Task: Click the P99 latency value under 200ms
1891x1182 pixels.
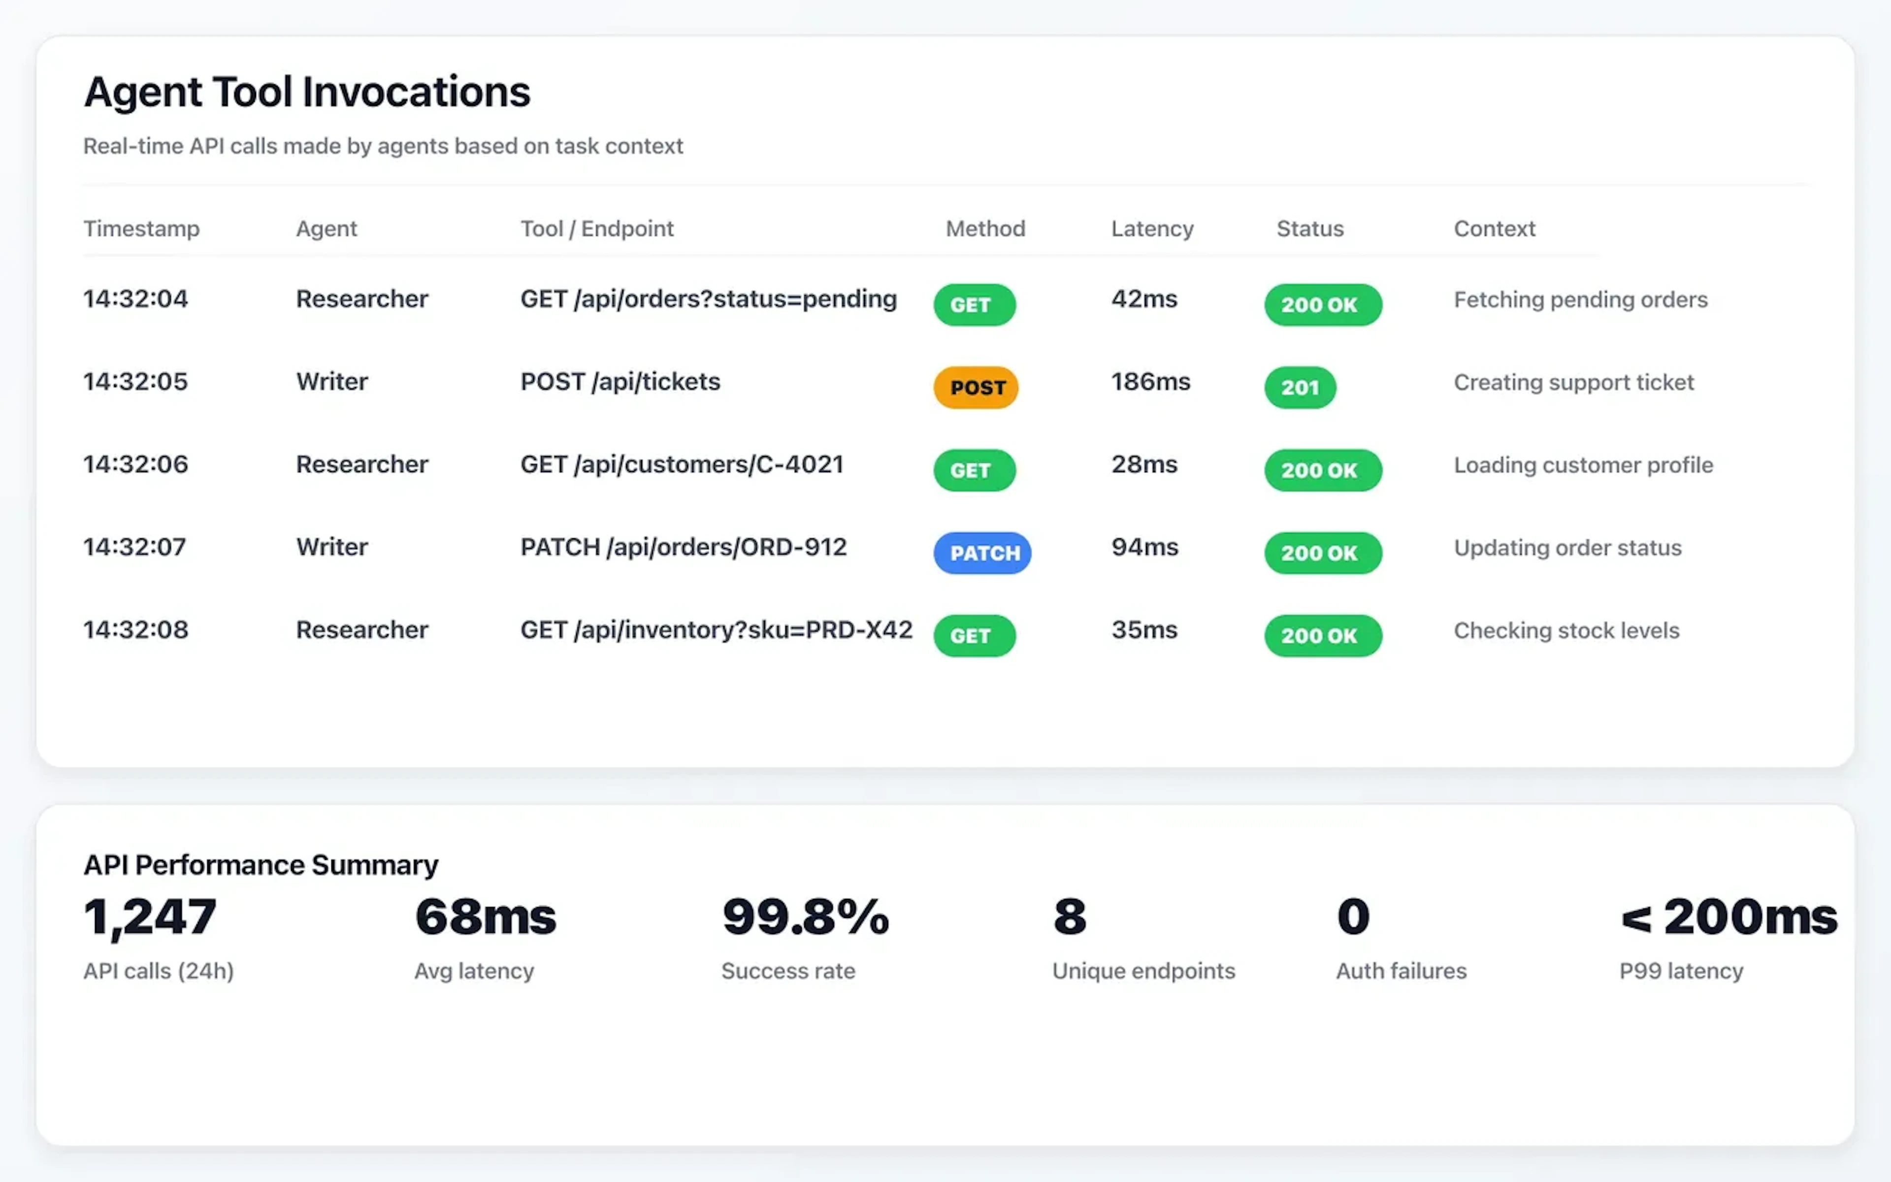Action: [1727, 918]
